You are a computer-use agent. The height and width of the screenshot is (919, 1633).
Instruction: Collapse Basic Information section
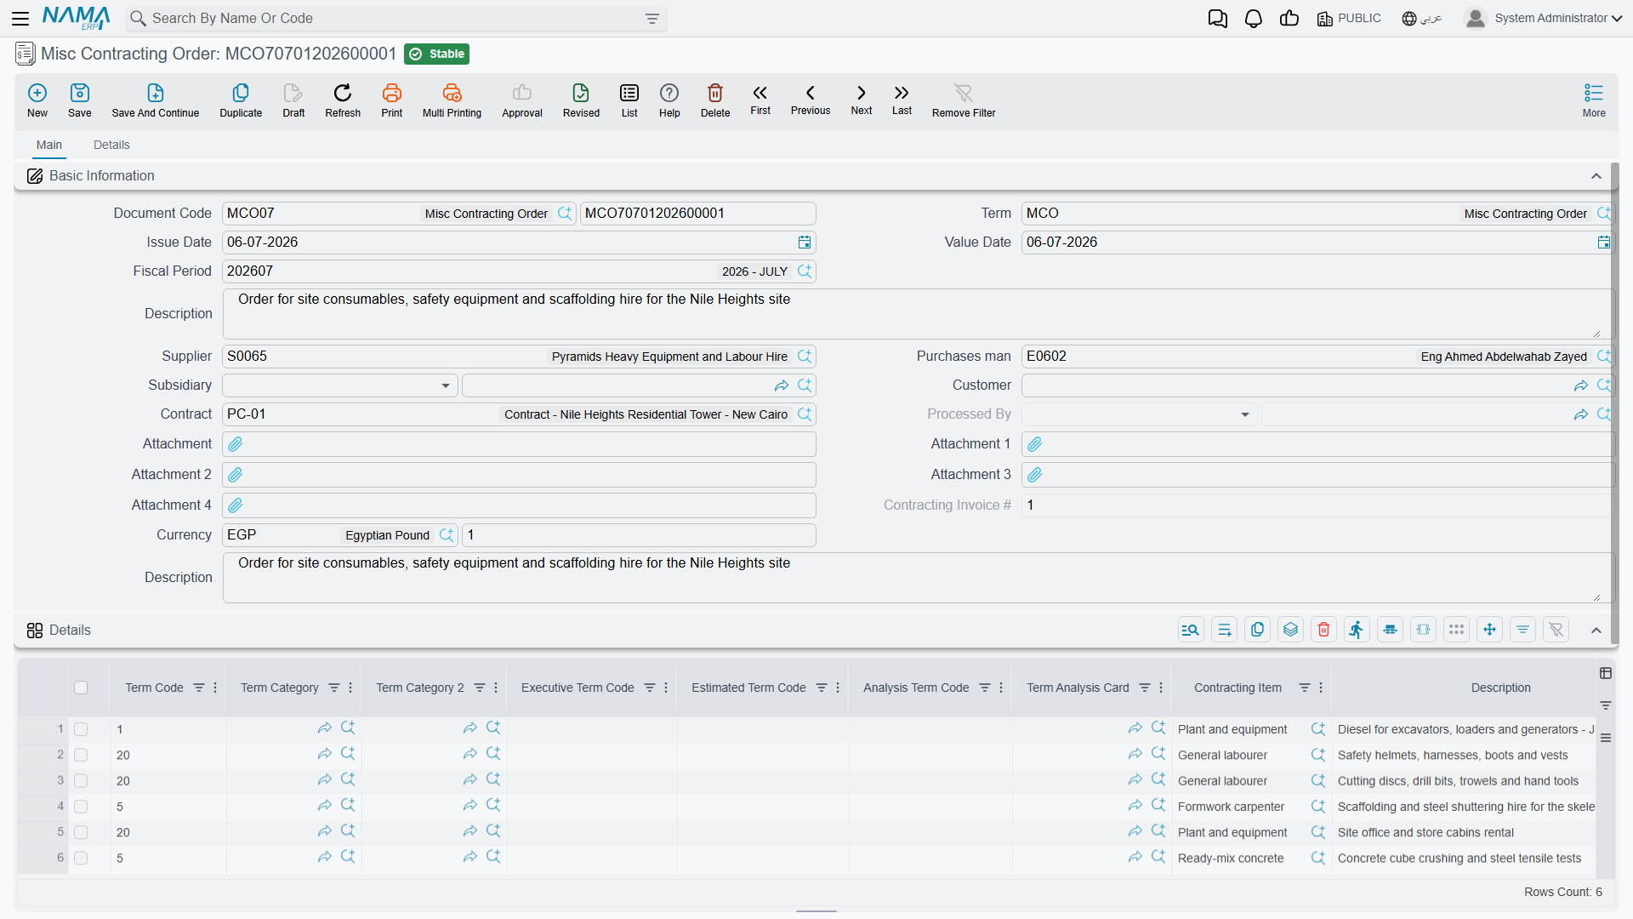pyautogui.click(x=1596, y=176)
